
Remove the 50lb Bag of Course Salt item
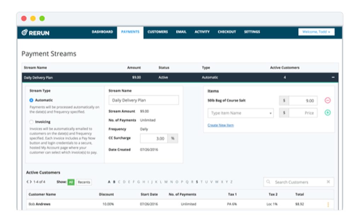tap(327, 100)
